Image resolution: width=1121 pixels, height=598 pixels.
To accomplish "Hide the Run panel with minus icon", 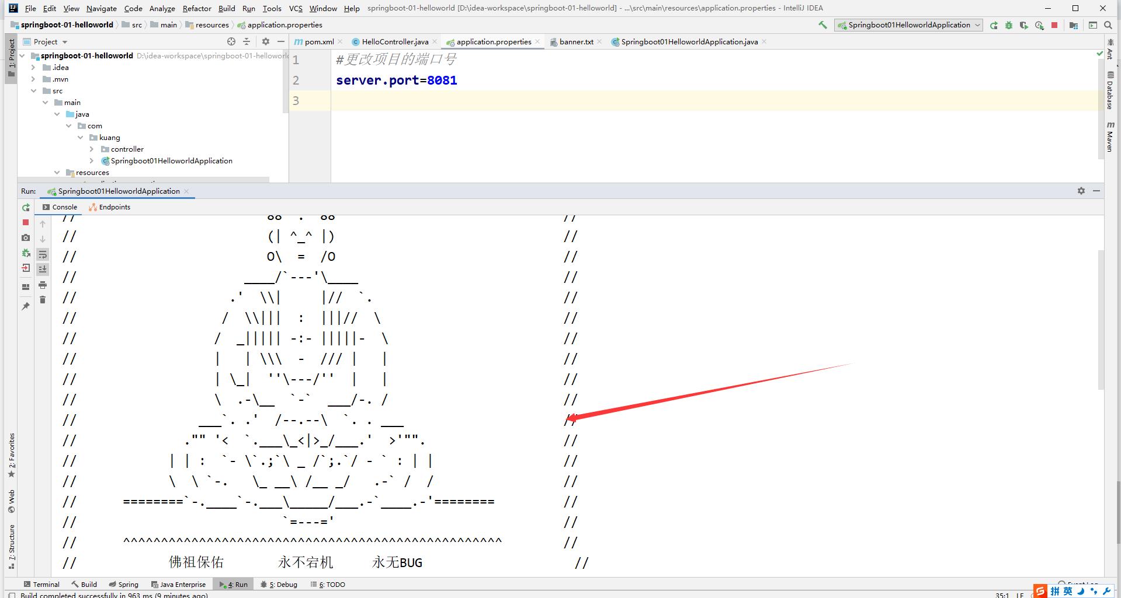I will 1096,191.
